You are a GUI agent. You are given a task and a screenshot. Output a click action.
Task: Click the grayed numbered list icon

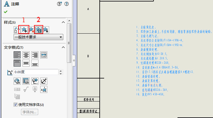click(17, 96)
